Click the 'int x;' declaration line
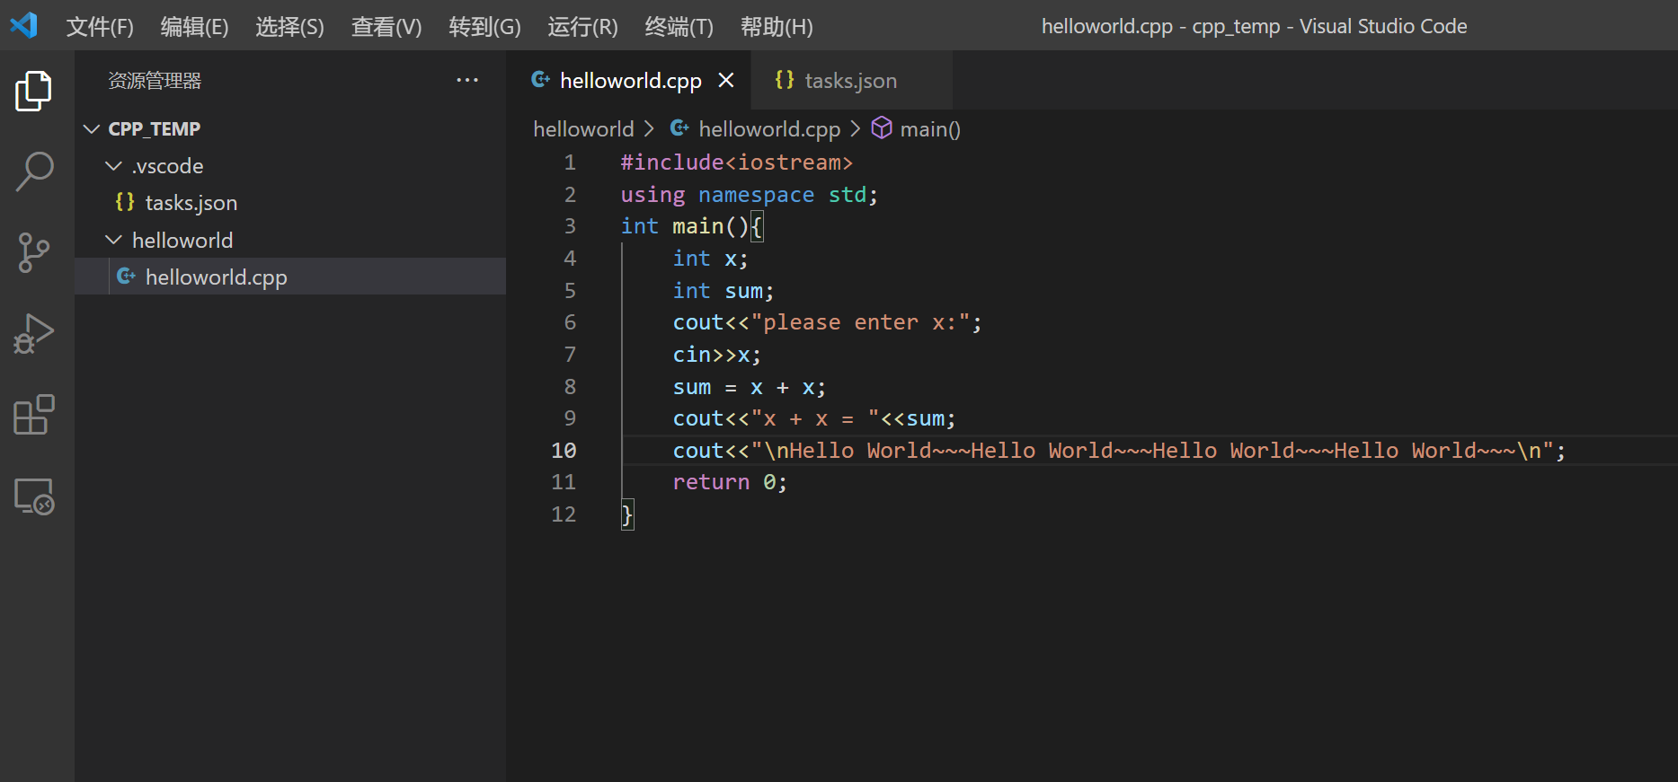The height and width of the screenshot is (782, 1678). [x=710, y=259]
